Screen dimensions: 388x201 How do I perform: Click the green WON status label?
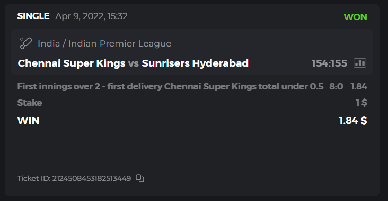point(355,17)
